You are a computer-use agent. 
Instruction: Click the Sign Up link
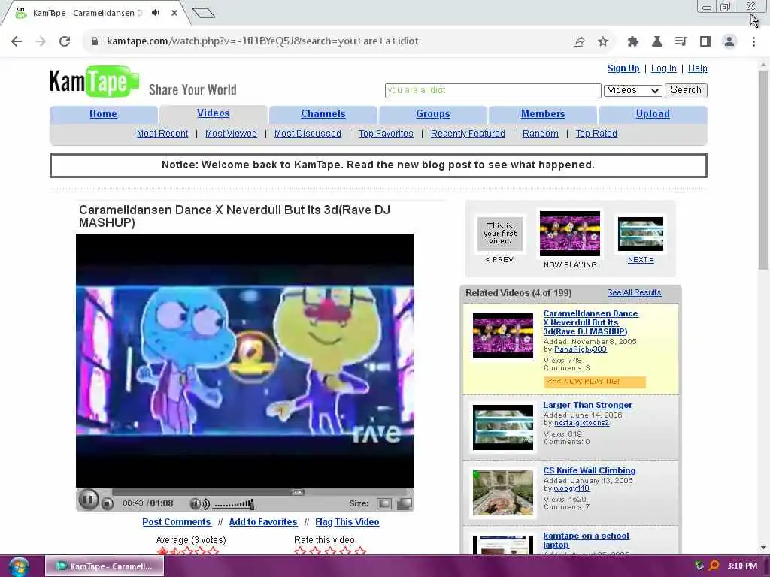[623, 68]
